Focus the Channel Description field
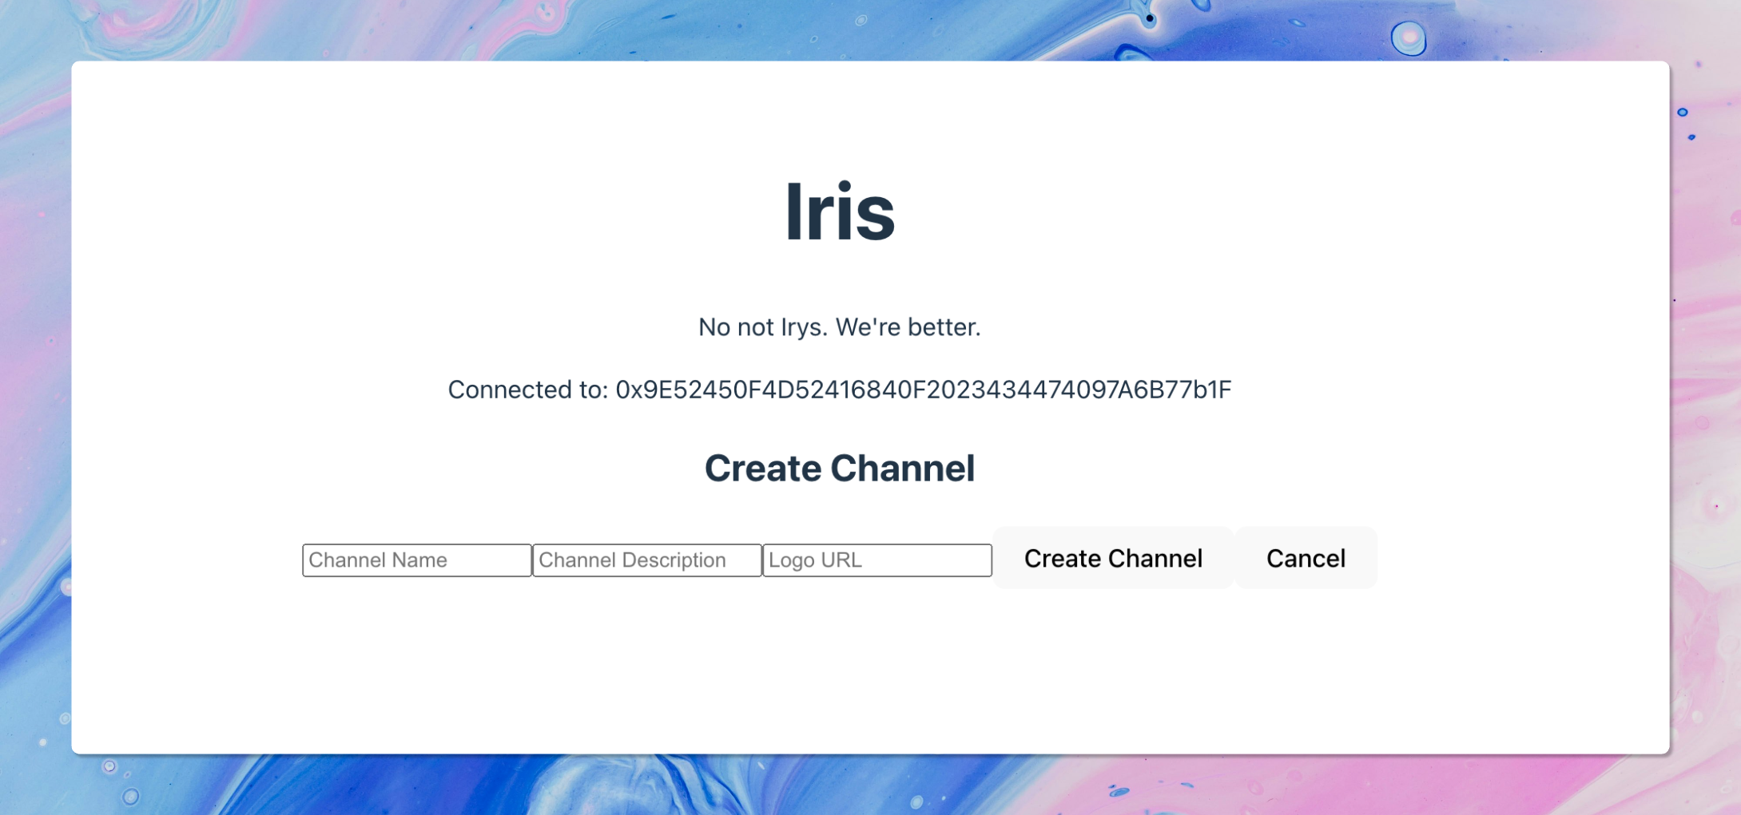 (x=647, y=560)
